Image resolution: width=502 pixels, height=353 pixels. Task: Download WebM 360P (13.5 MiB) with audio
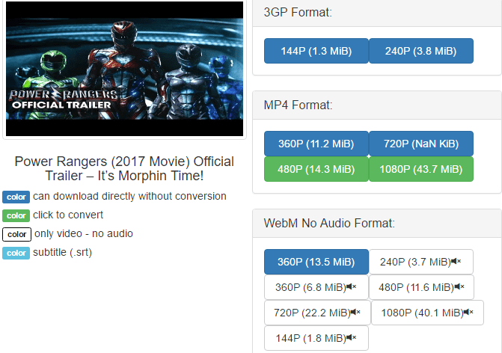316,262
